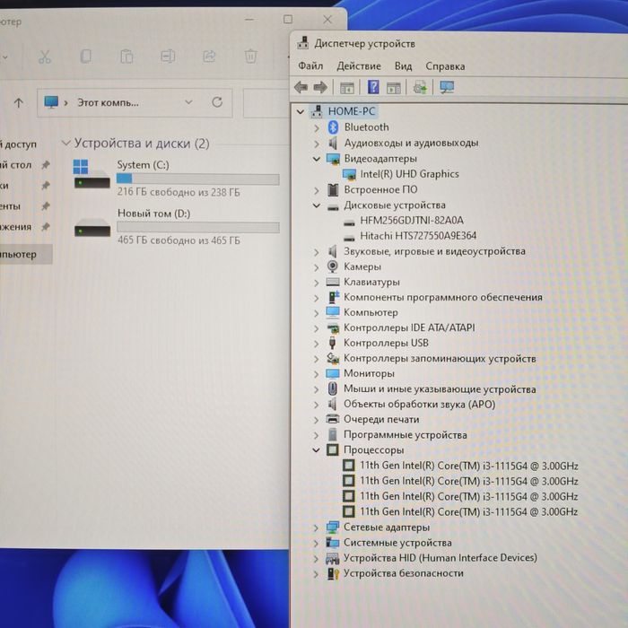
Task: Click the Forward arrow in Device Manager toolbar
Action: tap(320, 87)
